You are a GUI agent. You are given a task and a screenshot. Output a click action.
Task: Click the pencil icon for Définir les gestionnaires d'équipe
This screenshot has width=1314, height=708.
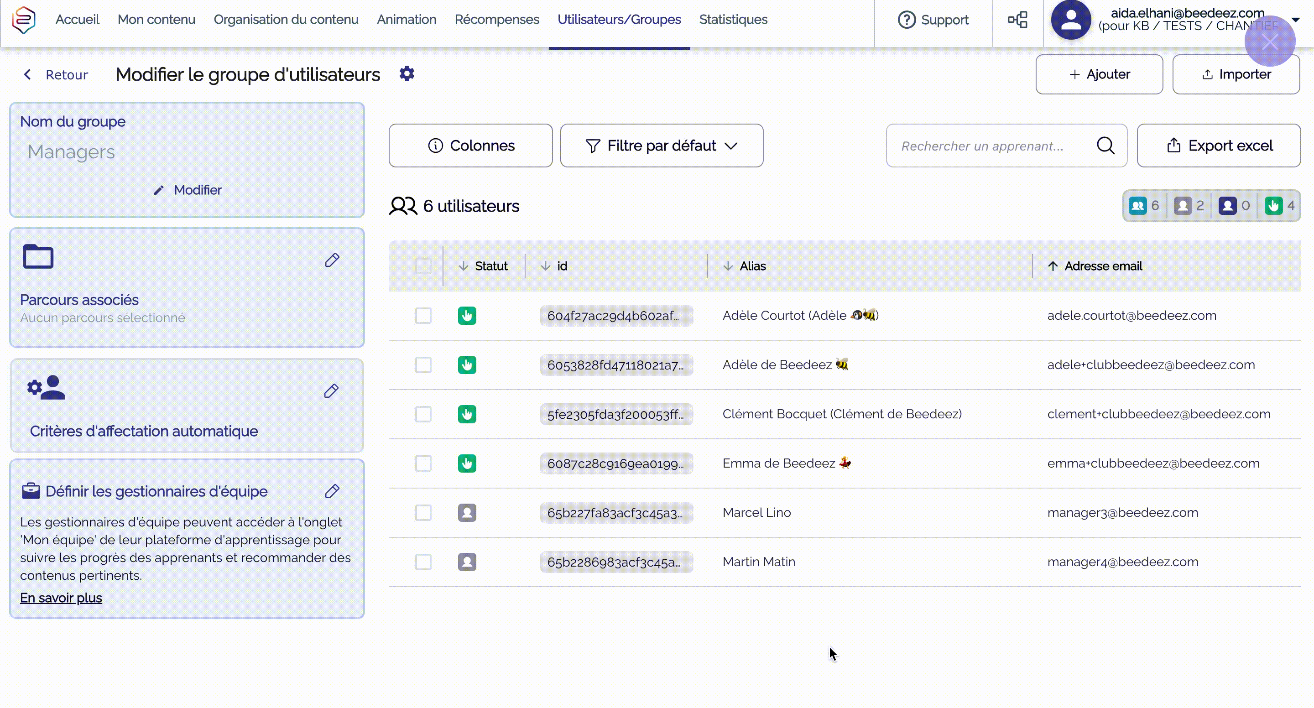332,491
